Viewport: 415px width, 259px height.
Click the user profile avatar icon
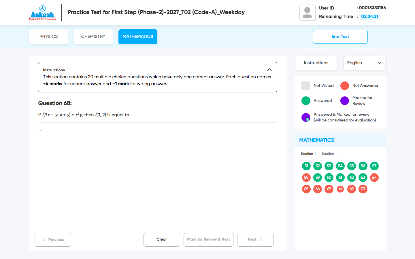coord(307,13)
